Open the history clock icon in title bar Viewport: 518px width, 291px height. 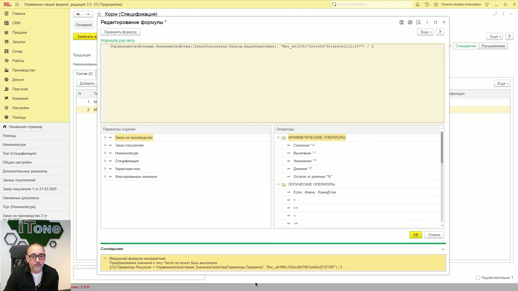(427, 5)
